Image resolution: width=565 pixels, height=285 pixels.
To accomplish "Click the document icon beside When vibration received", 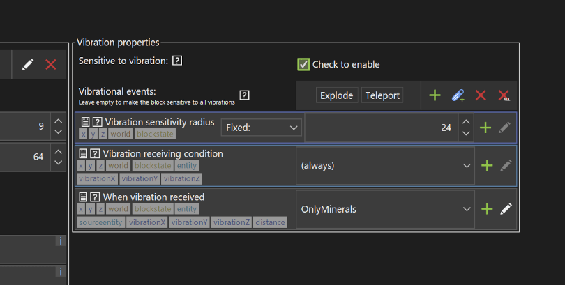I will pyautogui.click(x=83, y=197).
